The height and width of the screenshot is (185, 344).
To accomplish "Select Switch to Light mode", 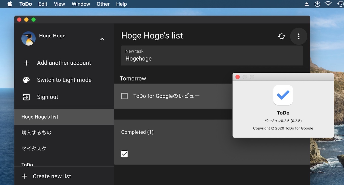I will [64, 80].
